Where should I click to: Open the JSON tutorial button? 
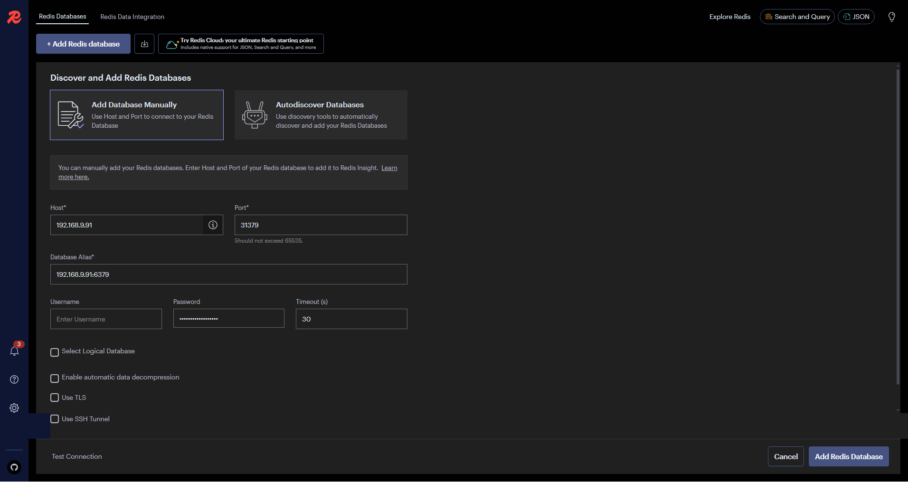pyautogui.click(x=856, y=17)
